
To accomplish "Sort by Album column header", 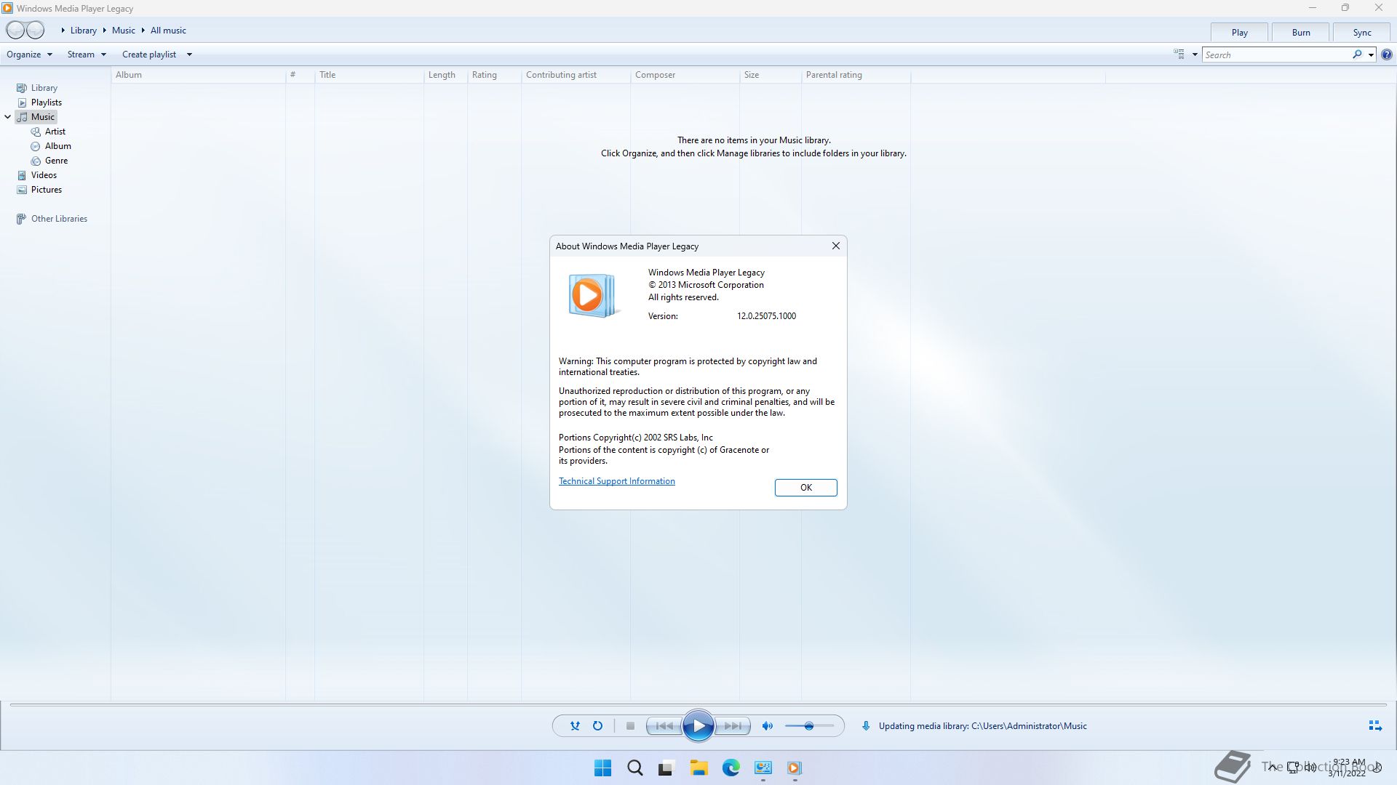I will [199, 75].
